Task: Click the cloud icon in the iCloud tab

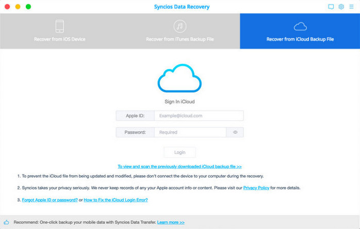Action: (x=300, y=26)
